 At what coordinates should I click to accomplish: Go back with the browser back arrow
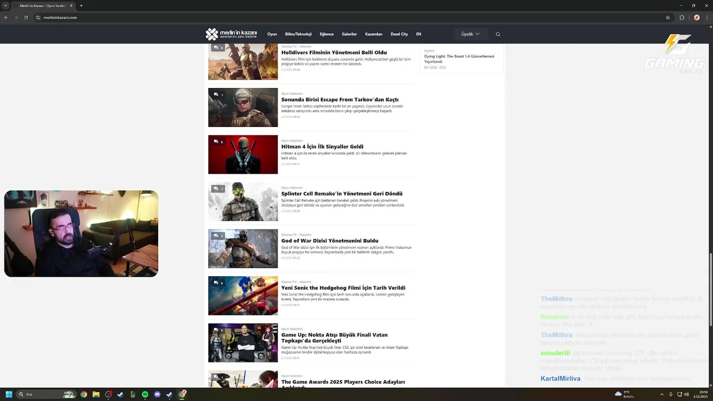coord(6,17)
